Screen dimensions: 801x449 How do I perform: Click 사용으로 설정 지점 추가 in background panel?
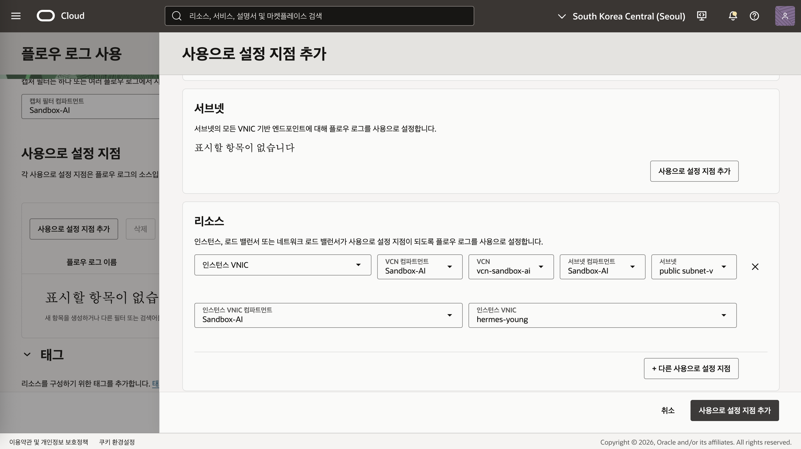click(x=74, y=229)
